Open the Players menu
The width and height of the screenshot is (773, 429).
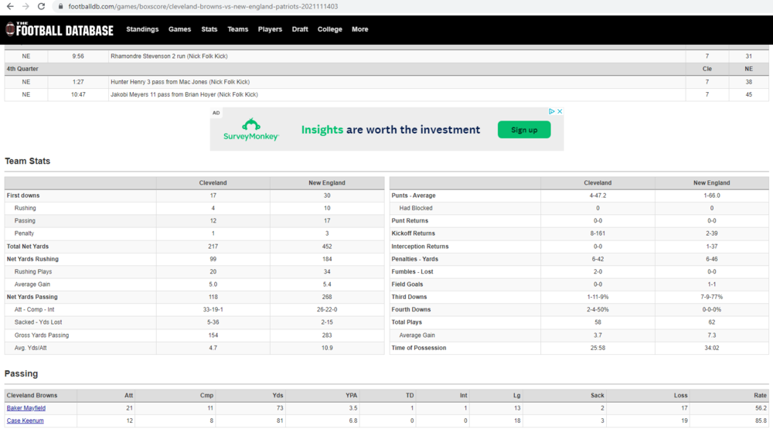[x=270, y=29]
